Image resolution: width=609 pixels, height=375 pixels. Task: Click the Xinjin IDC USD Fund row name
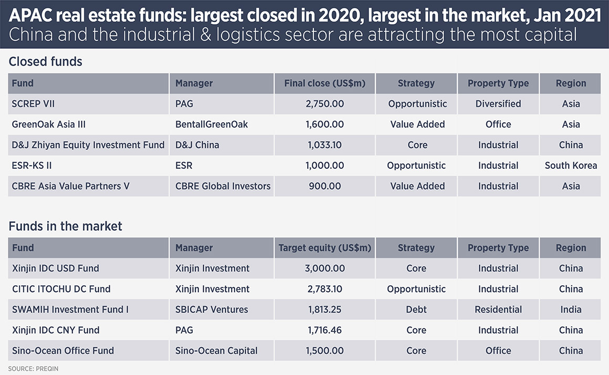55,269
